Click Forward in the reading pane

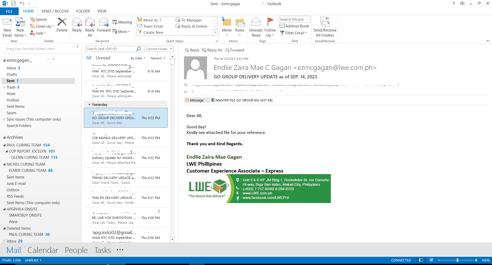point(235,50)
